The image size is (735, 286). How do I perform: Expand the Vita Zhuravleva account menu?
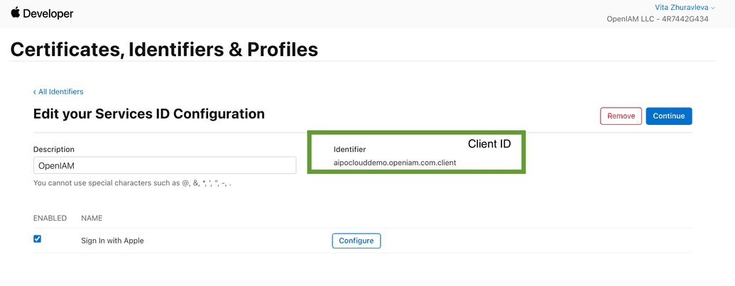[x=685, y=6]
